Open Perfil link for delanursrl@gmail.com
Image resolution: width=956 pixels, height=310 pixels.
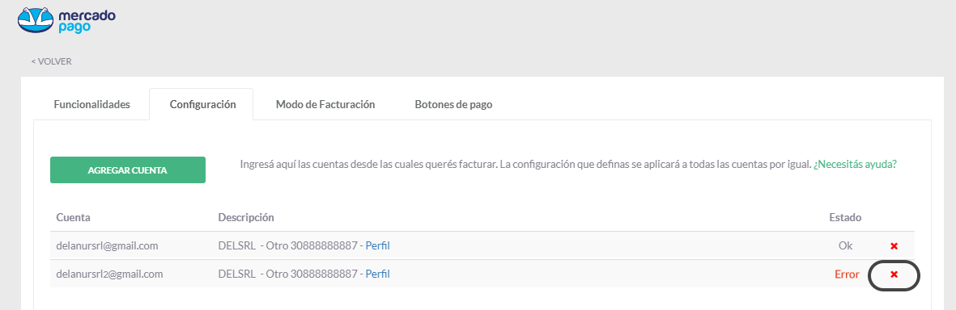click(377, 246)
